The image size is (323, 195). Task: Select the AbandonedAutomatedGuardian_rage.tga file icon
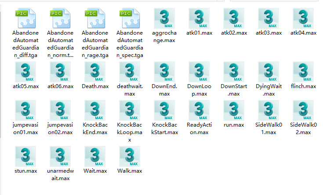95,18
